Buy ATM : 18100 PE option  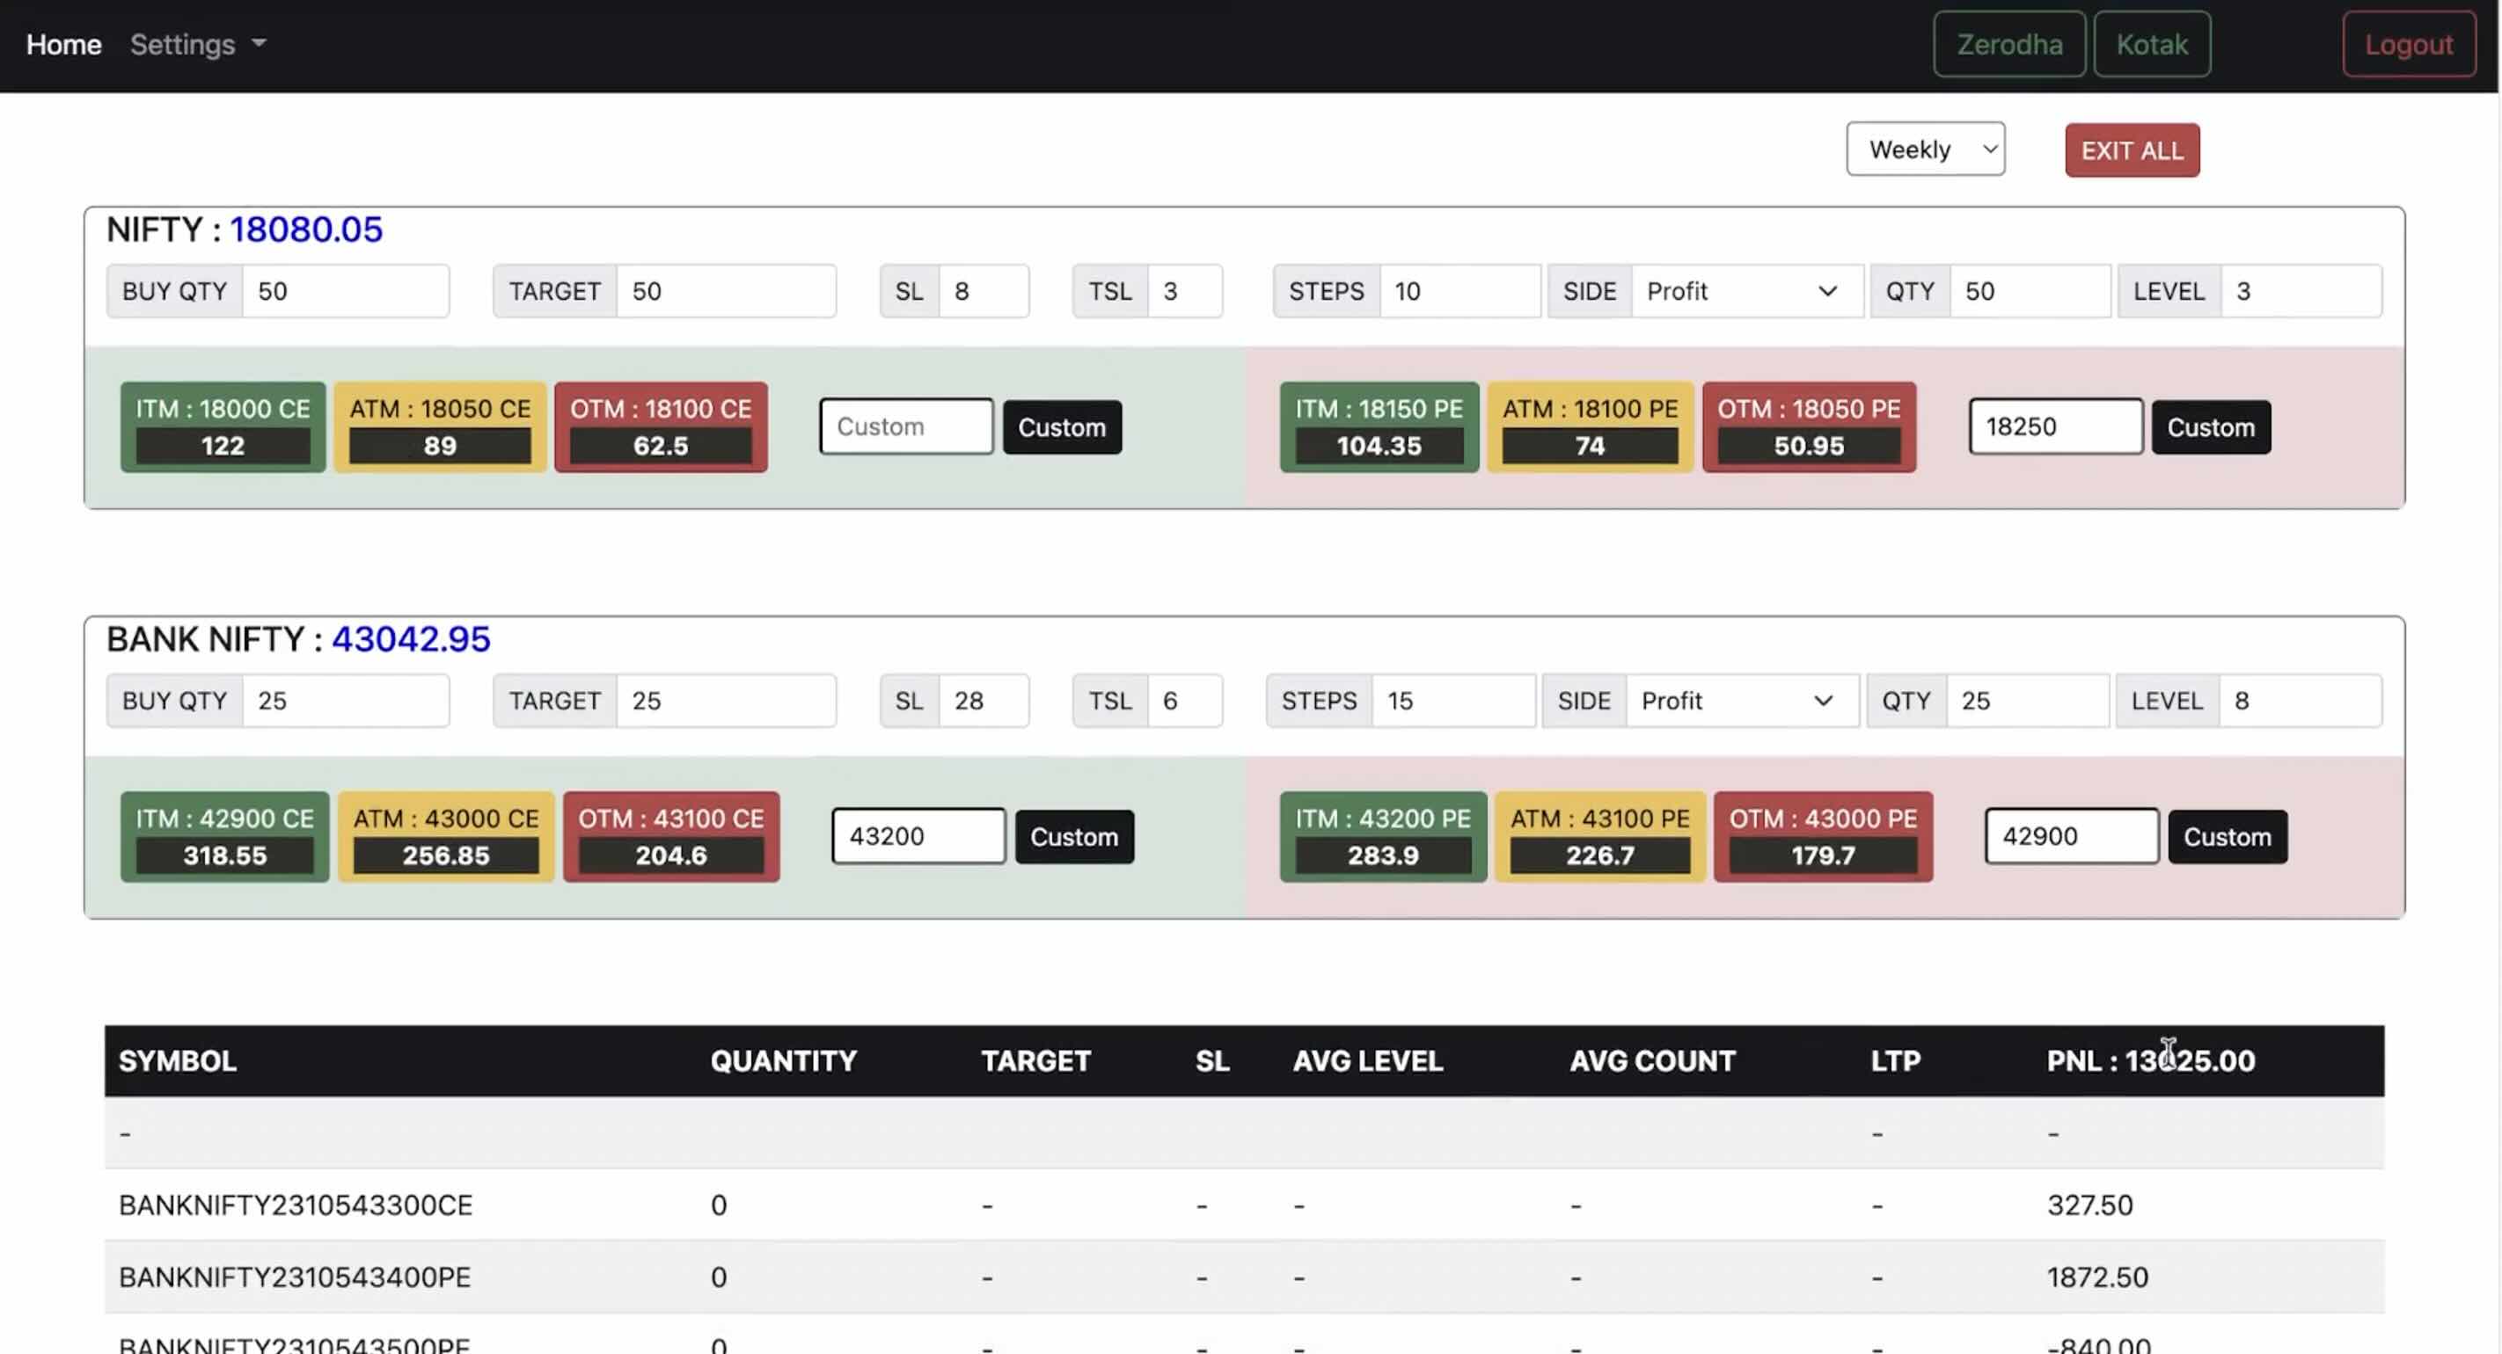[1590, 427]
